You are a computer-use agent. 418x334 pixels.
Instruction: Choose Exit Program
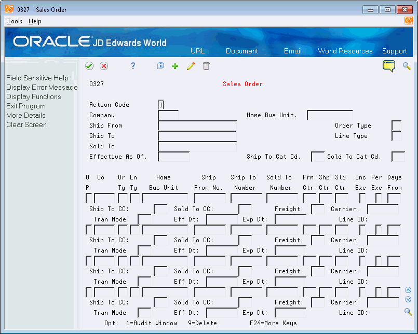26,106
